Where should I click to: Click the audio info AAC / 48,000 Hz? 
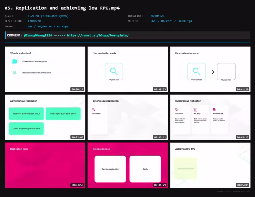point(48,26)
